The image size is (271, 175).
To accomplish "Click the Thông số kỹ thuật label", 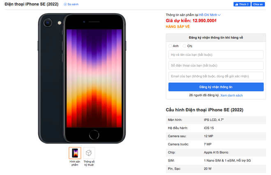I will point(89,163).
